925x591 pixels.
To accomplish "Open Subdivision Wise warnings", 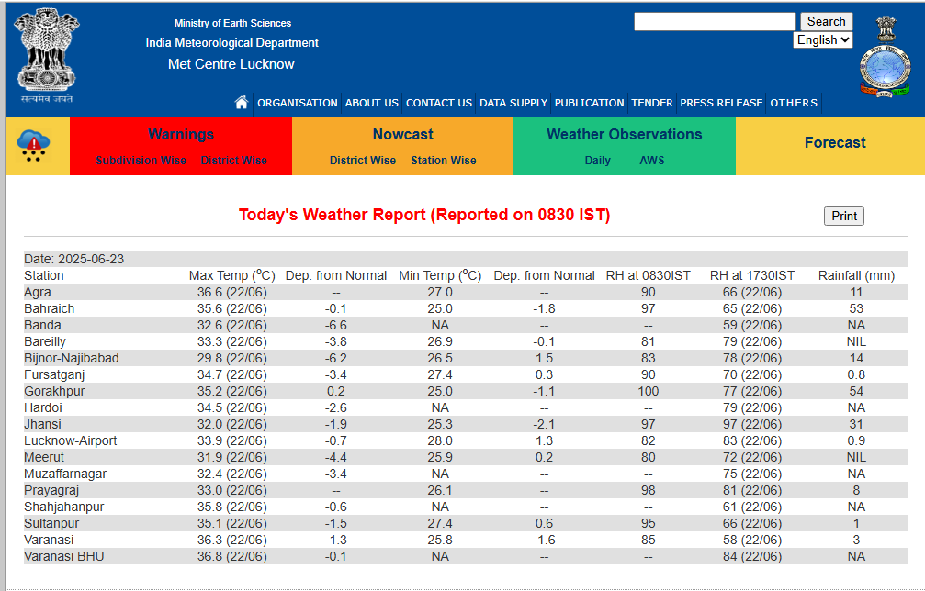I will click(141, 161).
